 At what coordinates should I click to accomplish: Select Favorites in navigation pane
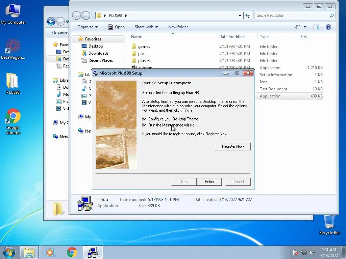tap(93, 39)
